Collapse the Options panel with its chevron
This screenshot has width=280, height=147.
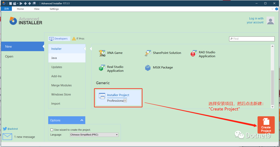[x=82, y=120]
